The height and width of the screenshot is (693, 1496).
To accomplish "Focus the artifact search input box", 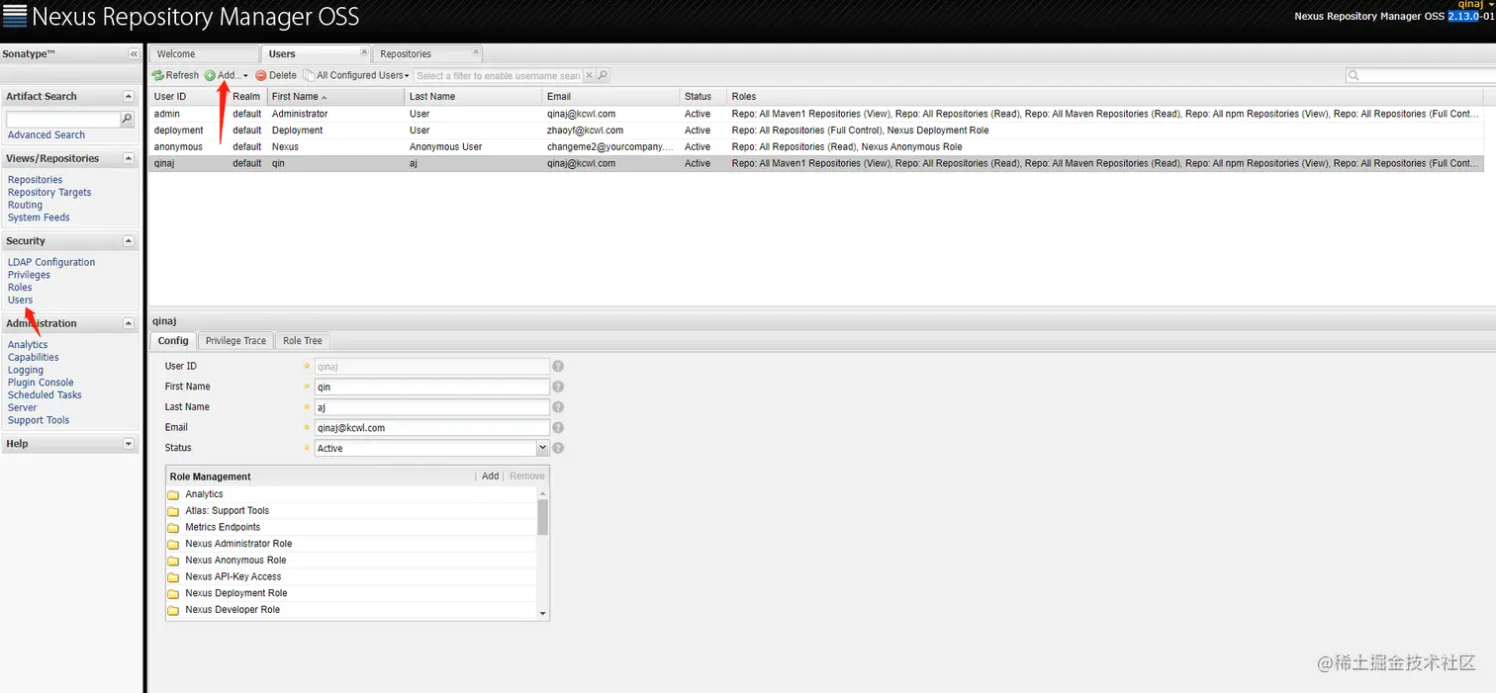I will [x=63, y=119].
